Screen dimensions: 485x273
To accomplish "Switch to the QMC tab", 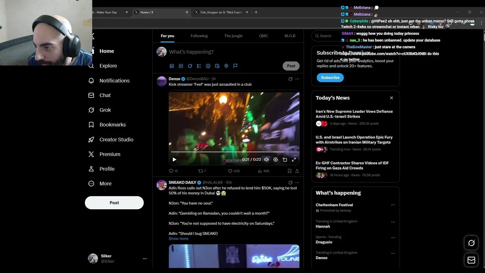I will pos(263,36).
